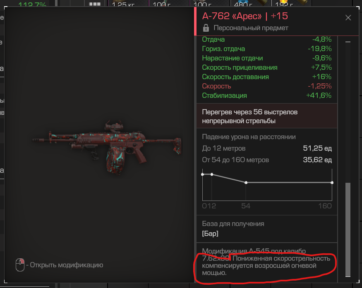Screen dimensions: 362x288
Task: Click the Скорость -1,25% stat row
Action: click(x=267, y=86)
